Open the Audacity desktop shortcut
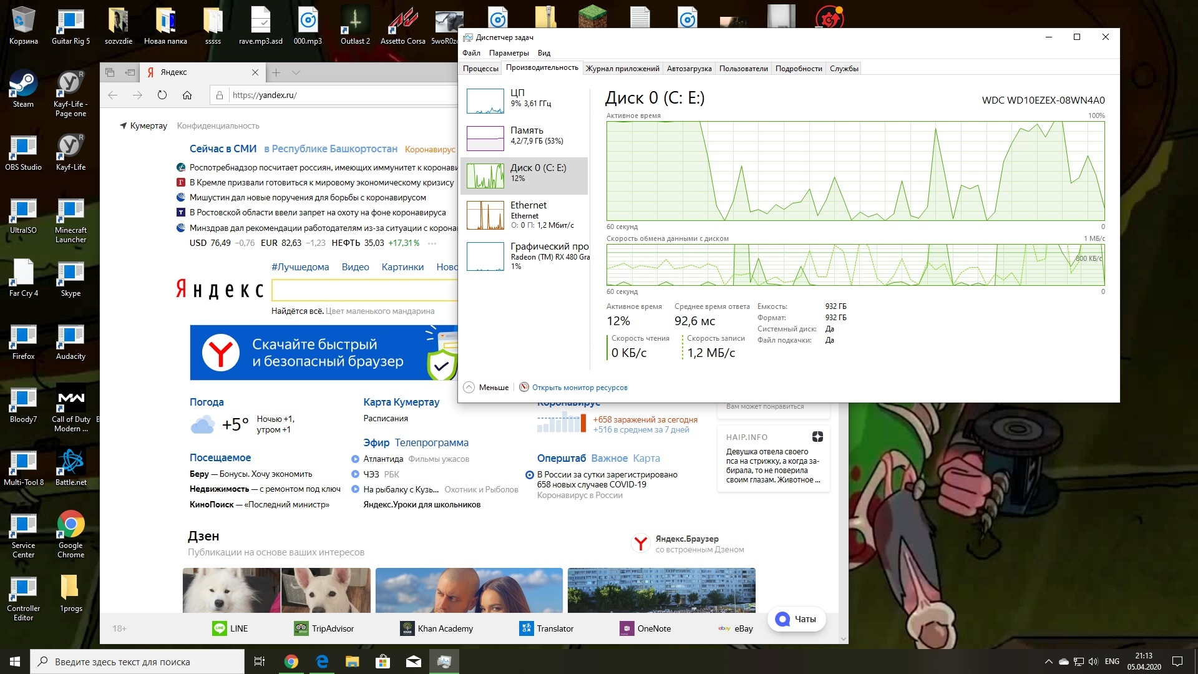The image size is (1198, 674). coord(71,341)
